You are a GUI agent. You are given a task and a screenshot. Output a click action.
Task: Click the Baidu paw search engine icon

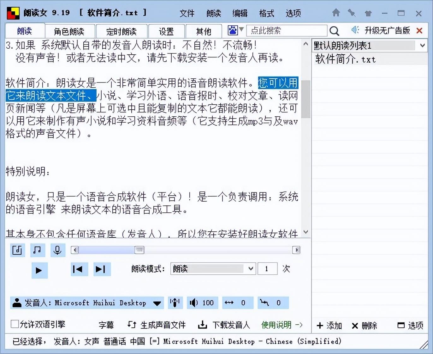tap(233, 30)
